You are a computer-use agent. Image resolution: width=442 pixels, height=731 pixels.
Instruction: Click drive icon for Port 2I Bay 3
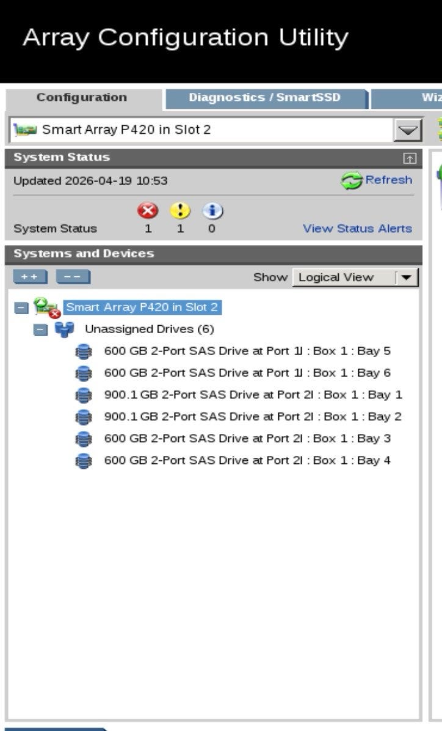pos(84,439)
